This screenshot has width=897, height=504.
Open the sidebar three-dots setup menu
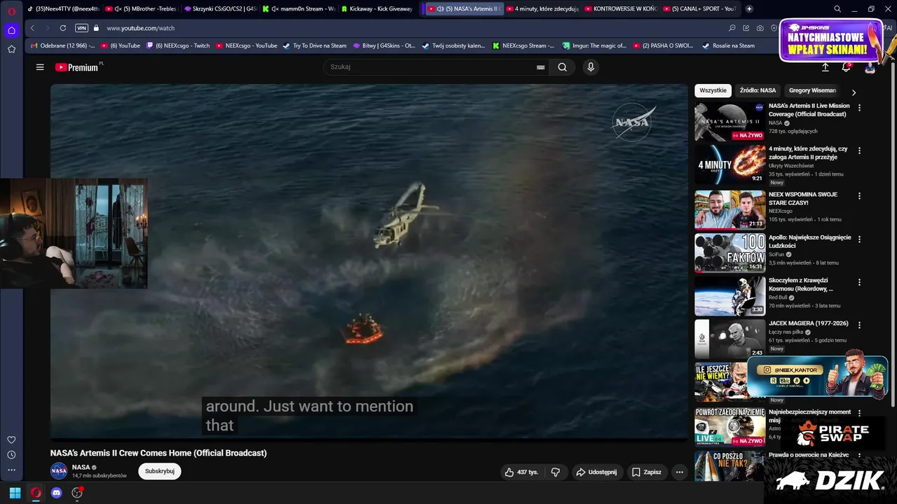pyautogui.click(x=11, y=470)
